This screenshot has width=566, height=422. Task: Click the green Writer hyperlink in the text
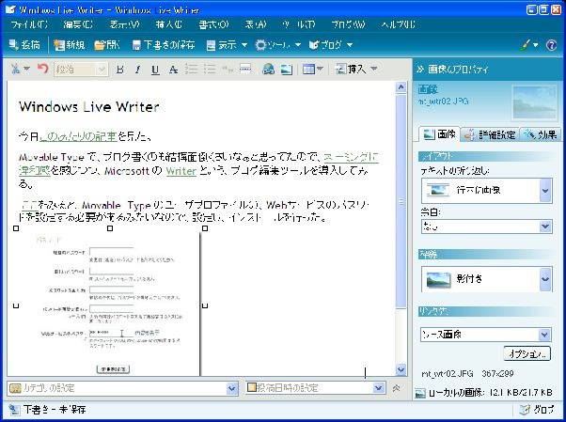pos(174,172)
